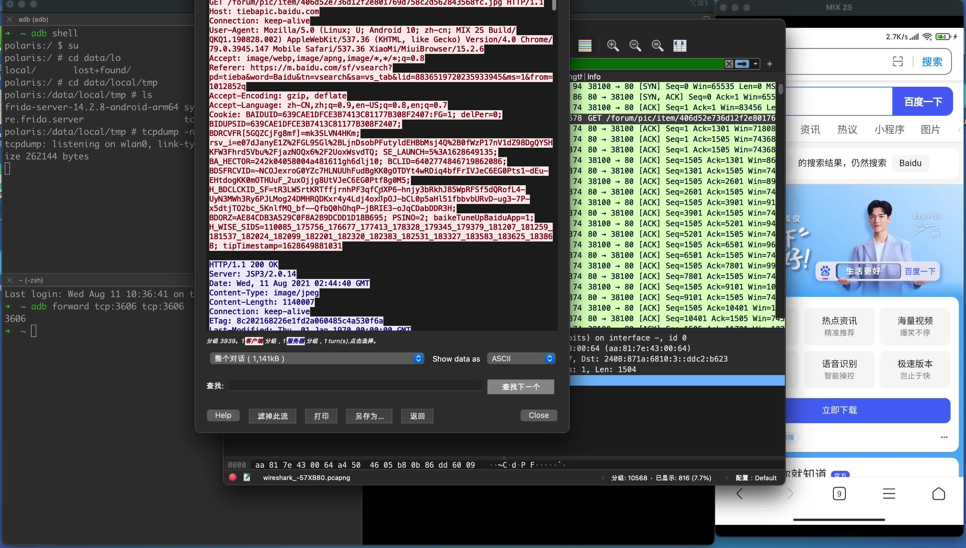Image resolution: width=966 pixels, height=548 pixels.
Task: Tap the 热点资讯 tile
Action: (839, 326)
